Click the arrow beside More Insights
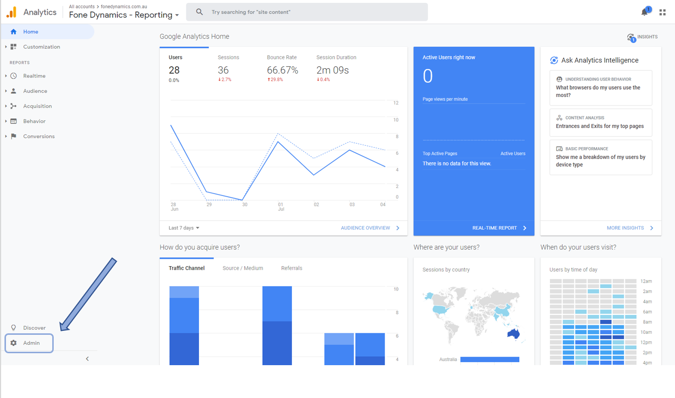Viewport: 675px width, 398px height. tap(652, 228)
